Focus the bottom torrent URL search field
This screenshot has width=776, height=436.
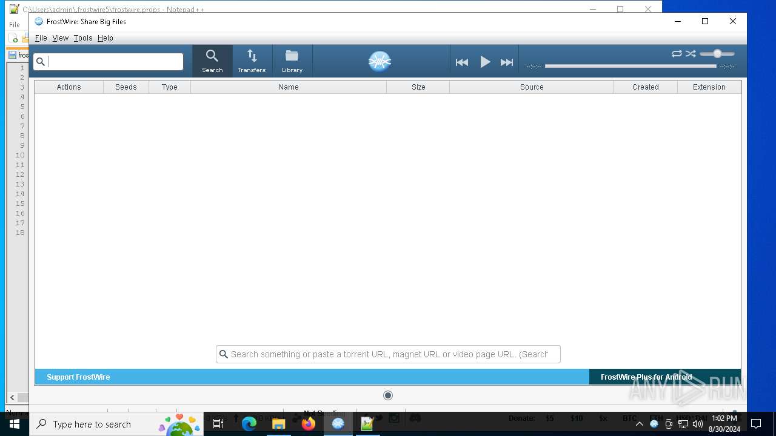389,354
